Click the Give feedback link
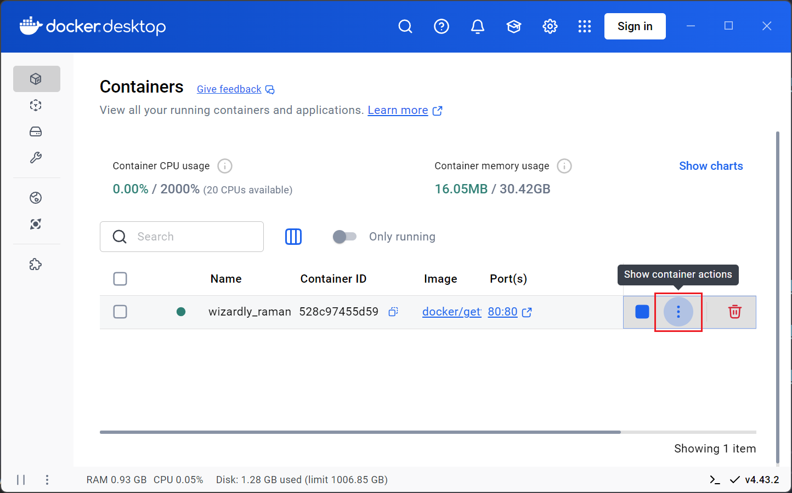The width and height of the screenshot is (792, 493). 229,89
